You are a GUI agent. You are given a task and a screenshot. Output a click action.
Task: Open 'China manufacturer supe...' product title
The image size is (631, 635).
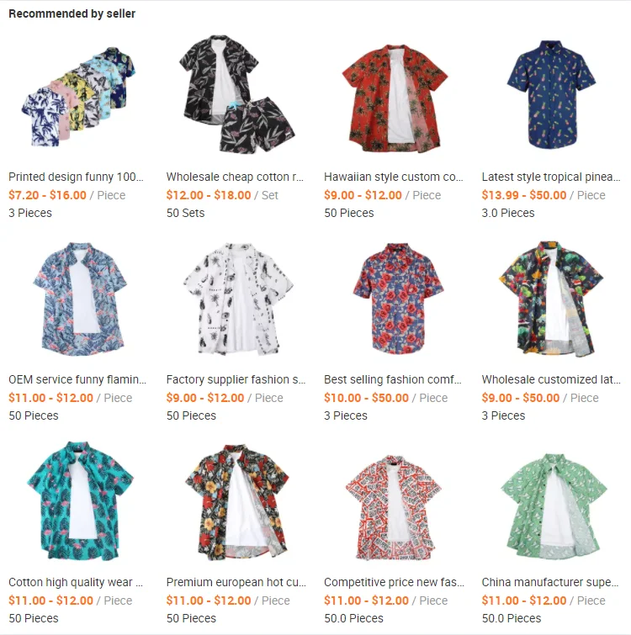click(x=550, y=582)
